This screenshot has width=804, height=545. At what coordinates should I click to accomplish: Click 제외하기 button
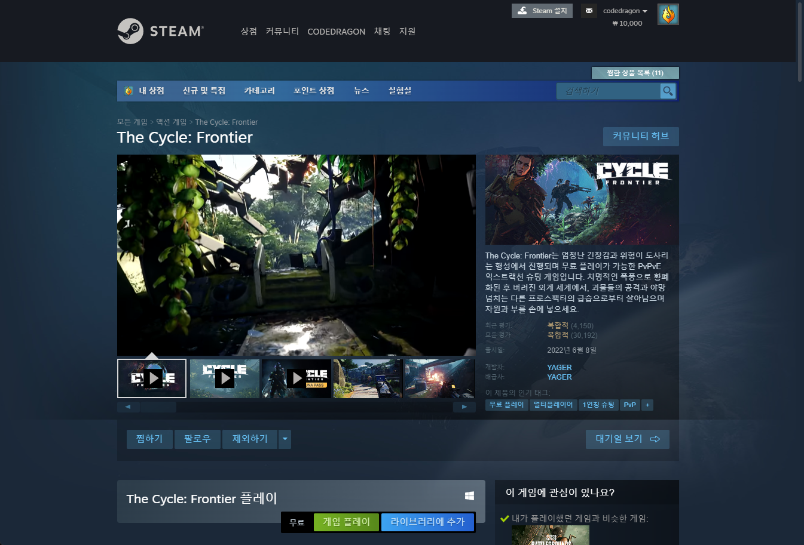click(250, 439)
